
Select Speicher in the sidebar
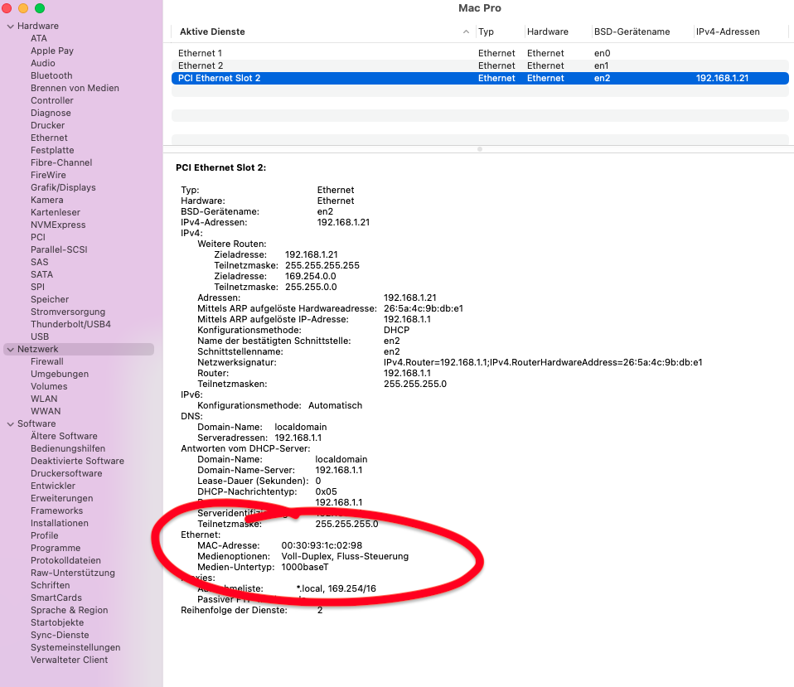point(50,299)
